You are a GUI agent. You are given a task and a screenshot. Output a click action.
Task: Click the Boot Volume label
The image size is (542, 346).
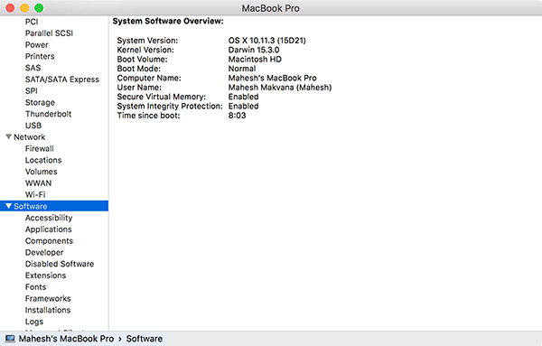coord(142,59)
